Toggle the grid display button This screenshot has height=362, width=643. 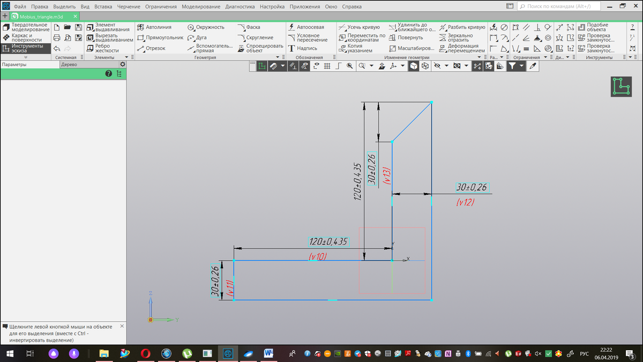tap(327, 66)
